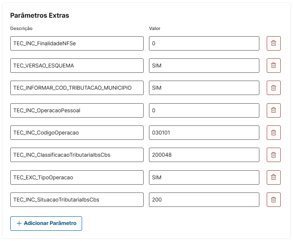The image size is (293, 241).
Task: Click trash icon beside TEC_INC_CodigoOperacao
Action: 273,132
